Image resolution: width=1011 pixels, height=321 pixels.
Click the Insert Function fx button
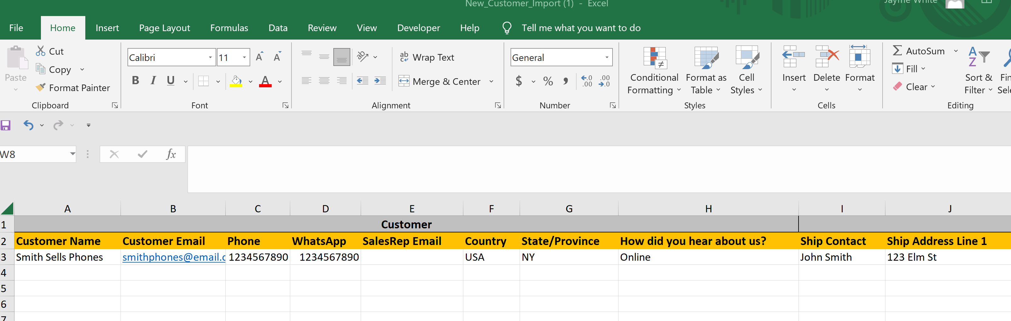pos(171,154)
